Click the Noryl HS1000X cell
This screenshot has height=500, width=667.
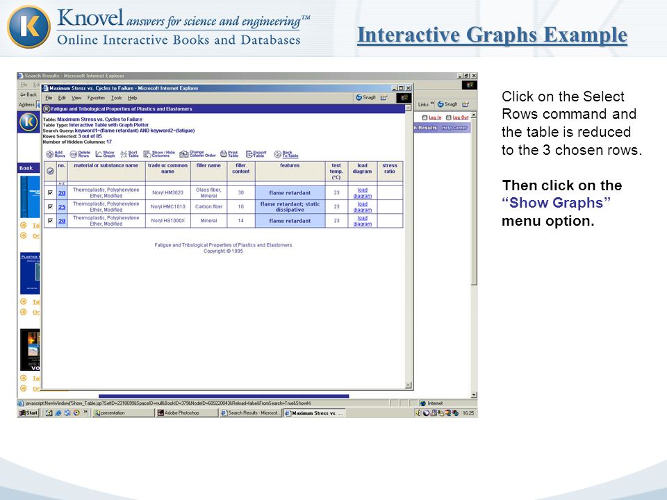[167, 221]
